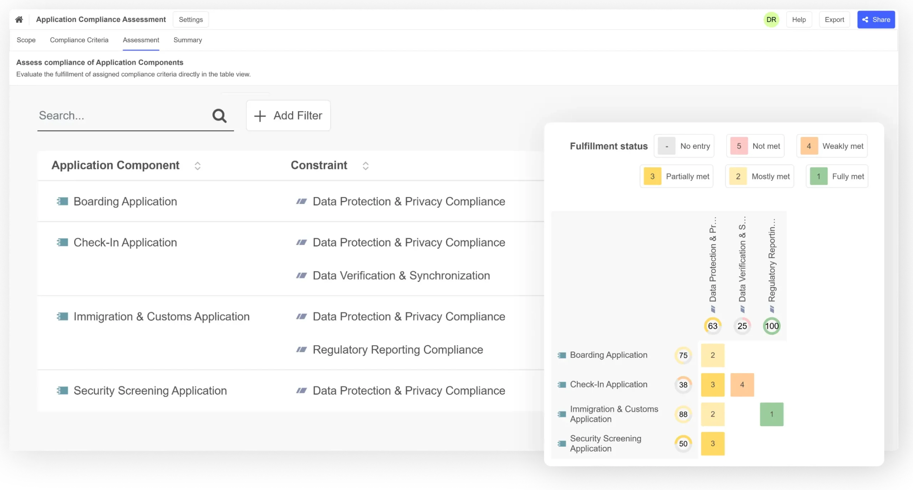This screenshot has width=913, height=490.
Task: Switch to the Summary tab
Action: coord(188,40)
